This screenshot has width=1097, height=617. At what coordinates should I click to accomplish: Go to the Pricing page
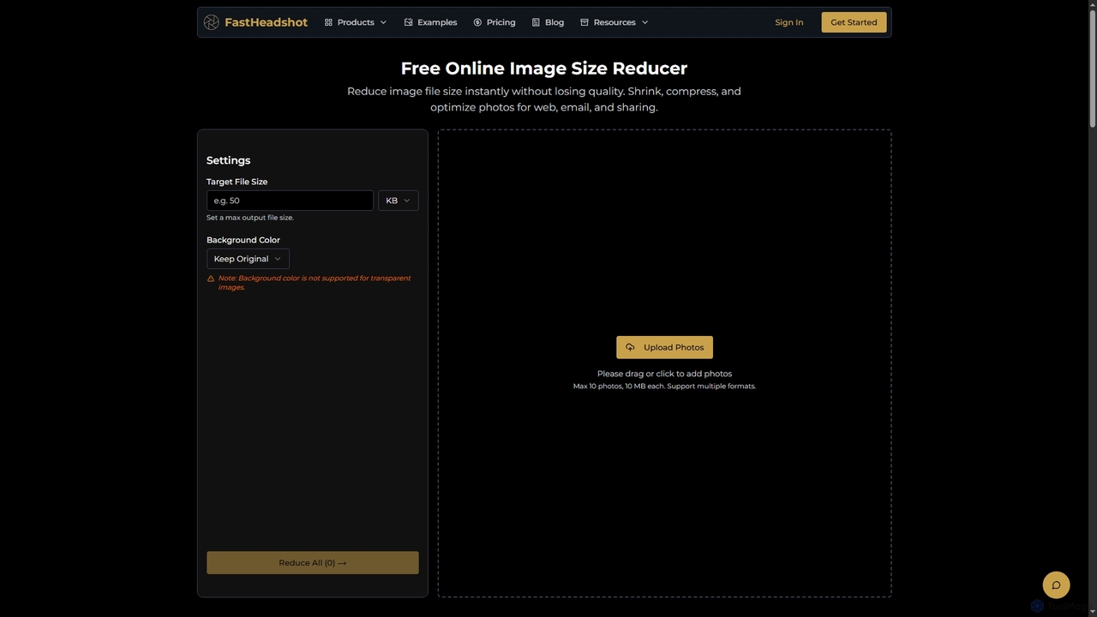495,22
